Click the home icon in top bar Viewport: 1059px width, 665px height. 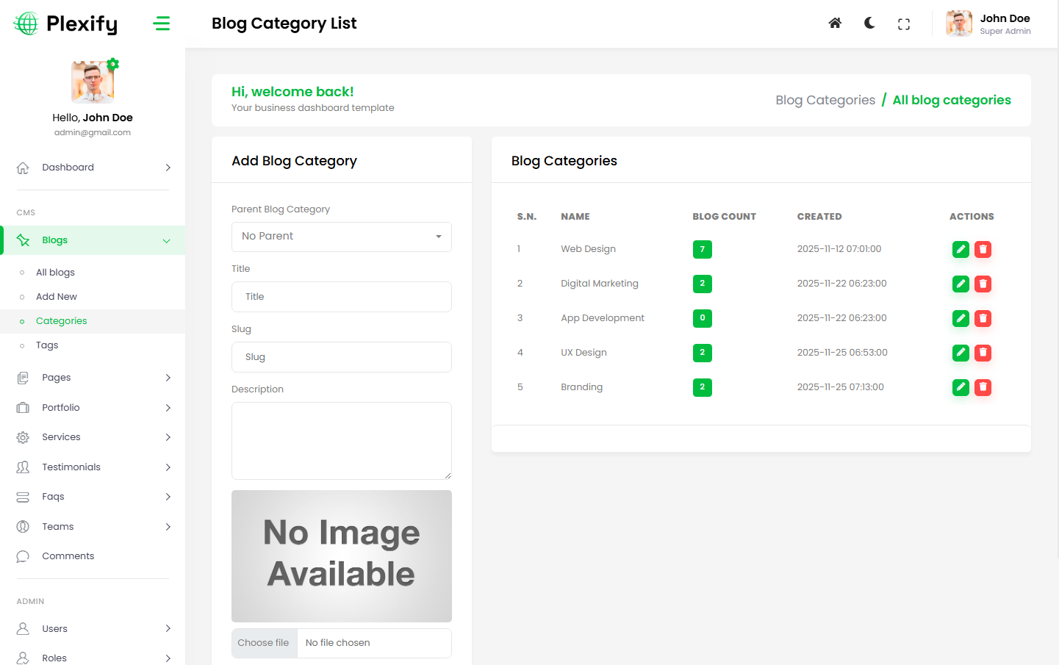[835, 24]
